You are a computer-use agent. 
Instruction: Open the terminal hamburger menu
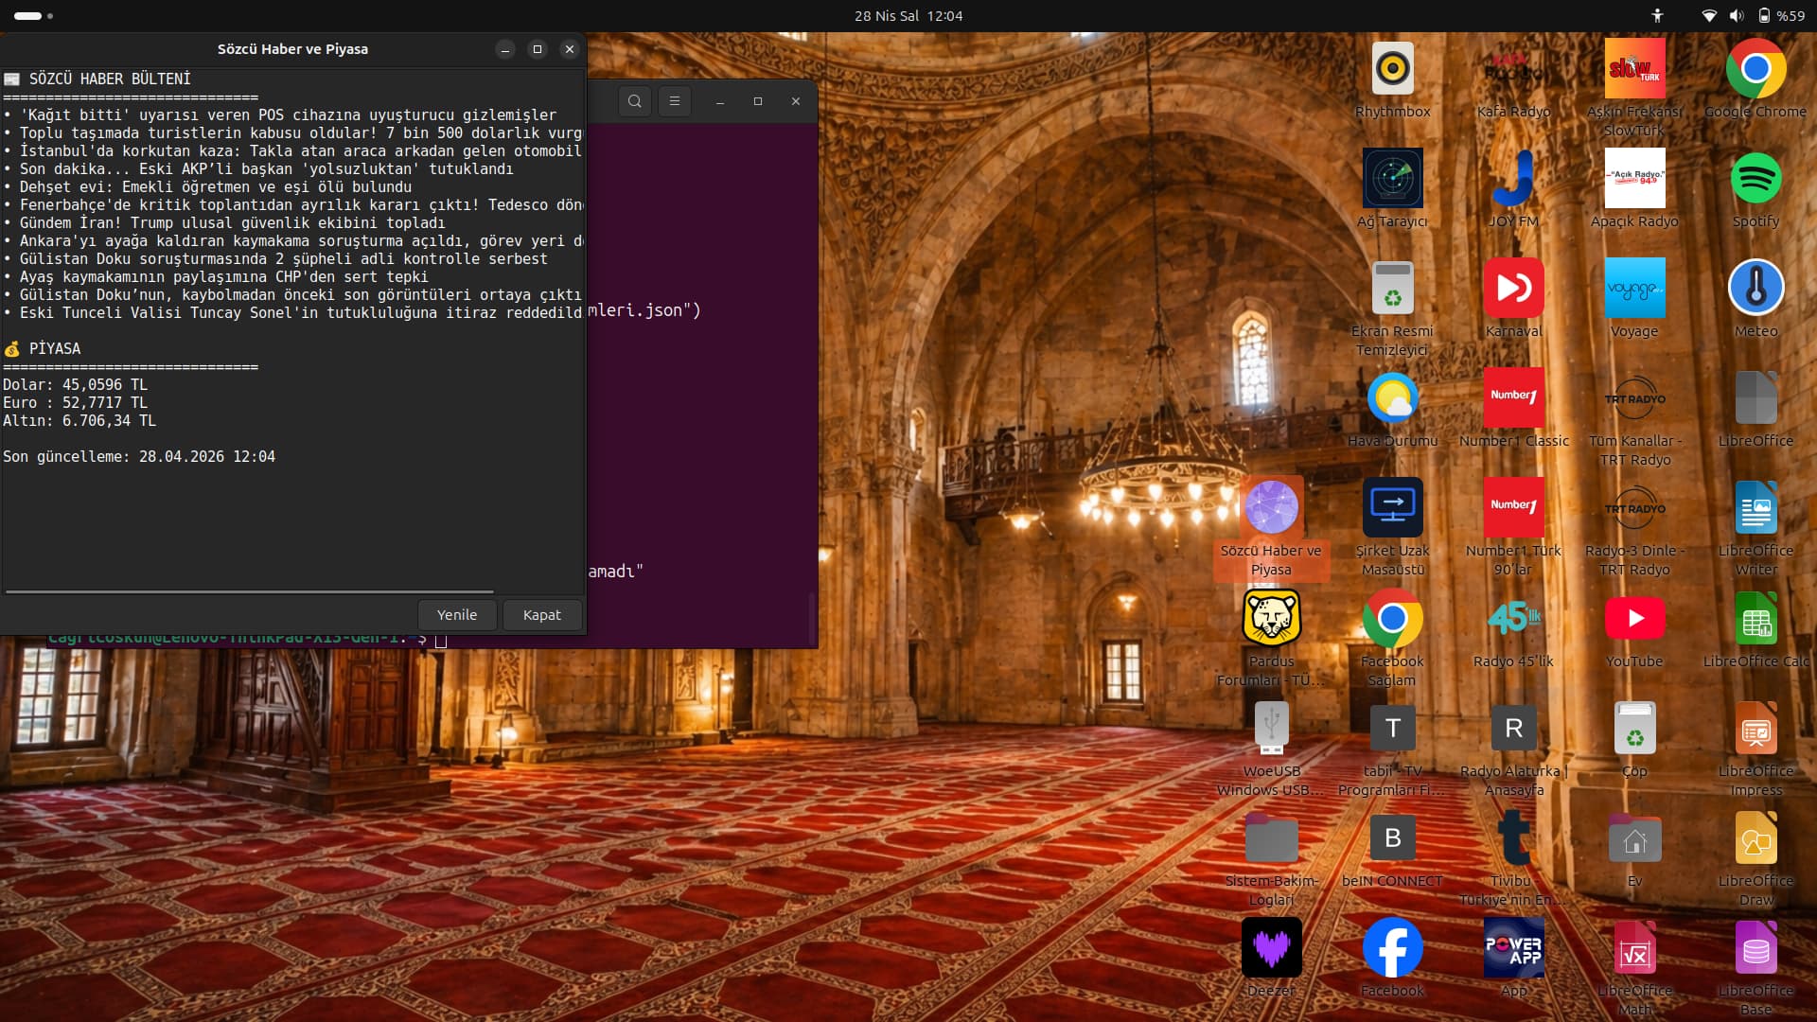coord(675,101)
